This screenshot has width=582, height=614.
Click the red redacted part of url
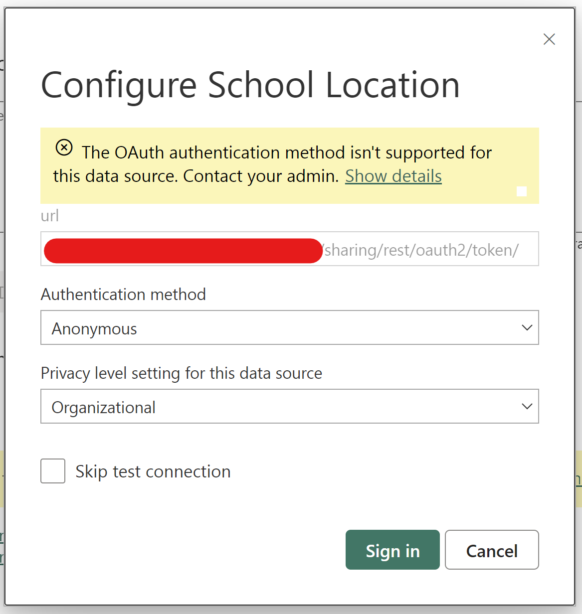coord(183,251)
